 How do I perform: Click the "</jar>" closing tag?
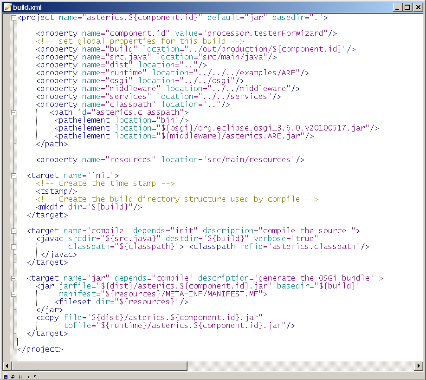(50, 309)
